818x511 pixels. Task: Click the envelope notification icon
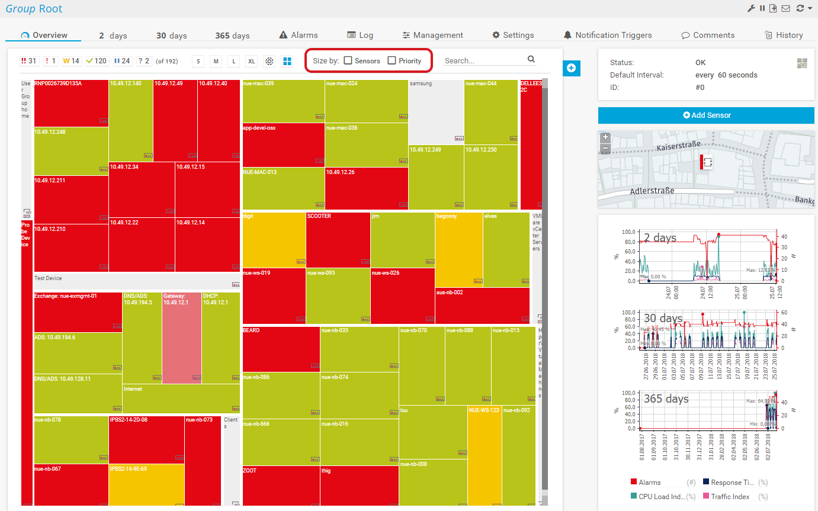click(786, 8)
